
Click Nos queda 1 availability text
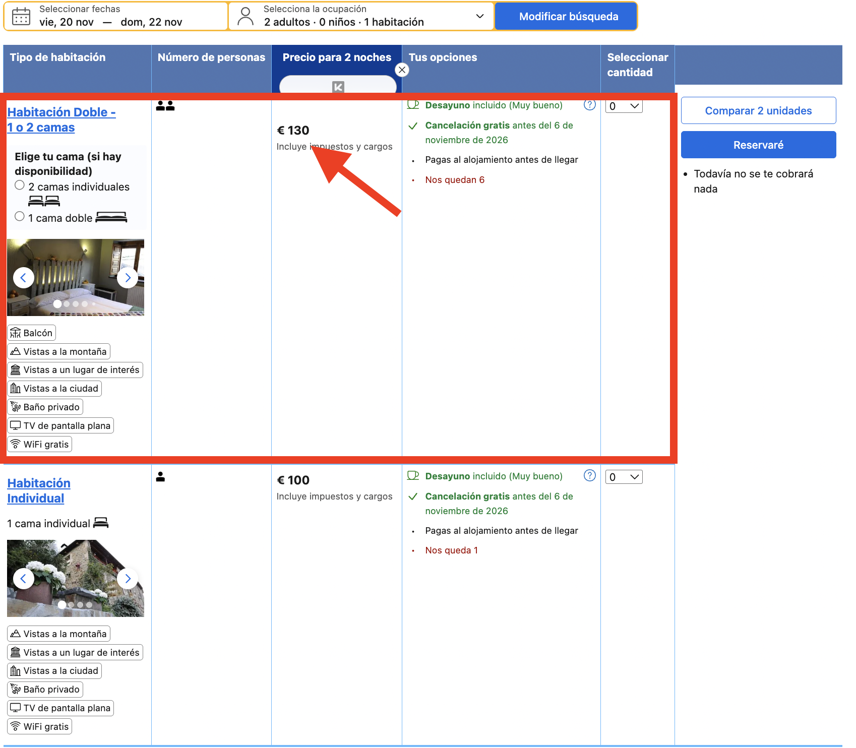point(451,550)
